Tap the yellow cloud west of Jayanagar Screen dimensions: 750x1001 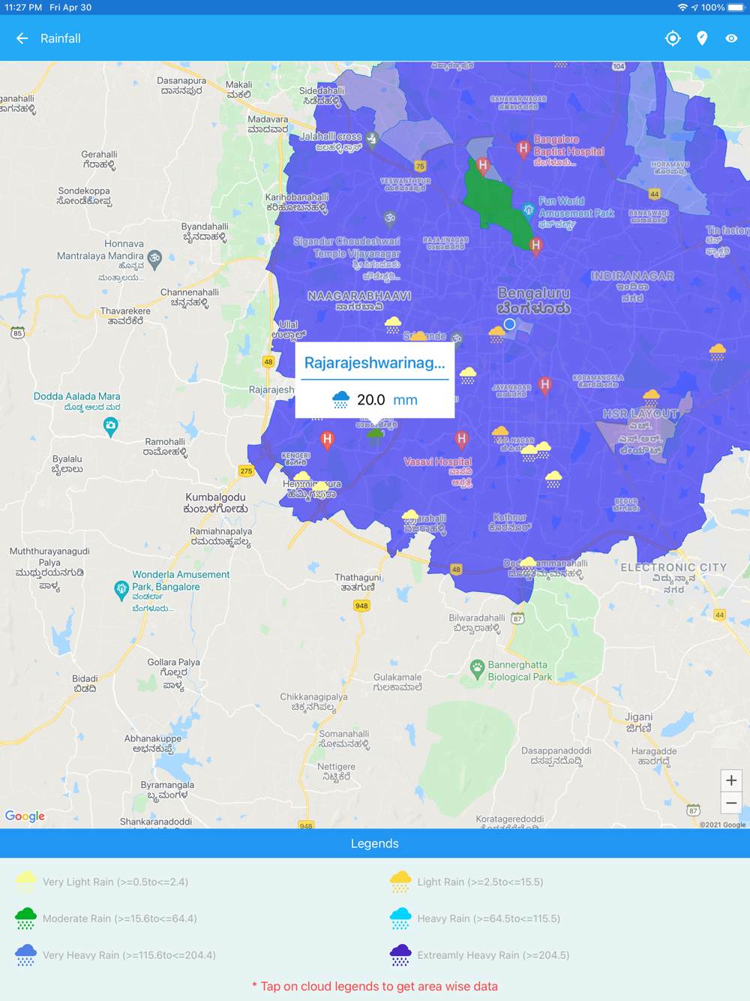coord(468,376)
